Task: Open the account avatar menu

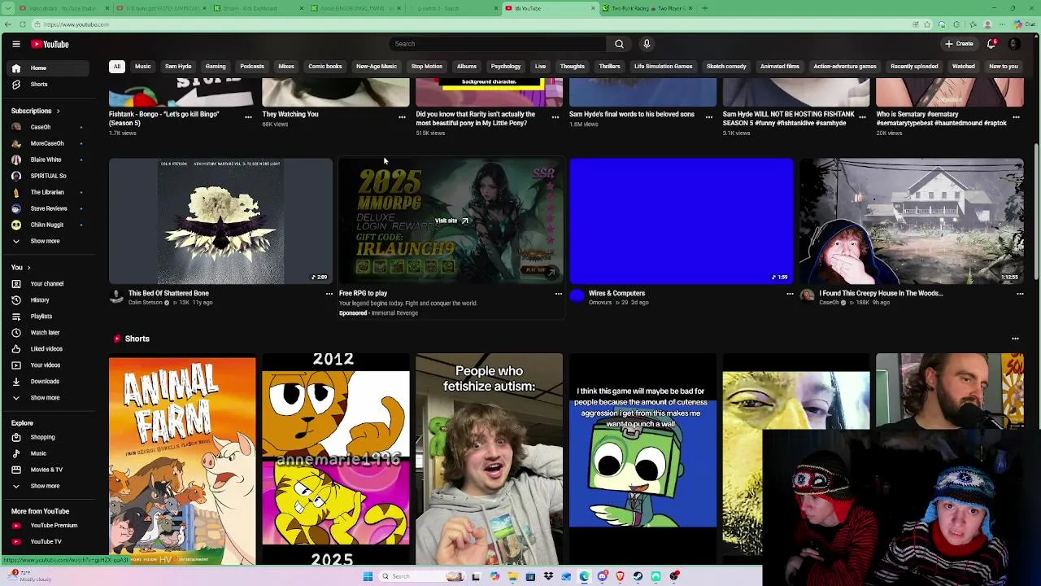Action: [x=1014, y=44]
